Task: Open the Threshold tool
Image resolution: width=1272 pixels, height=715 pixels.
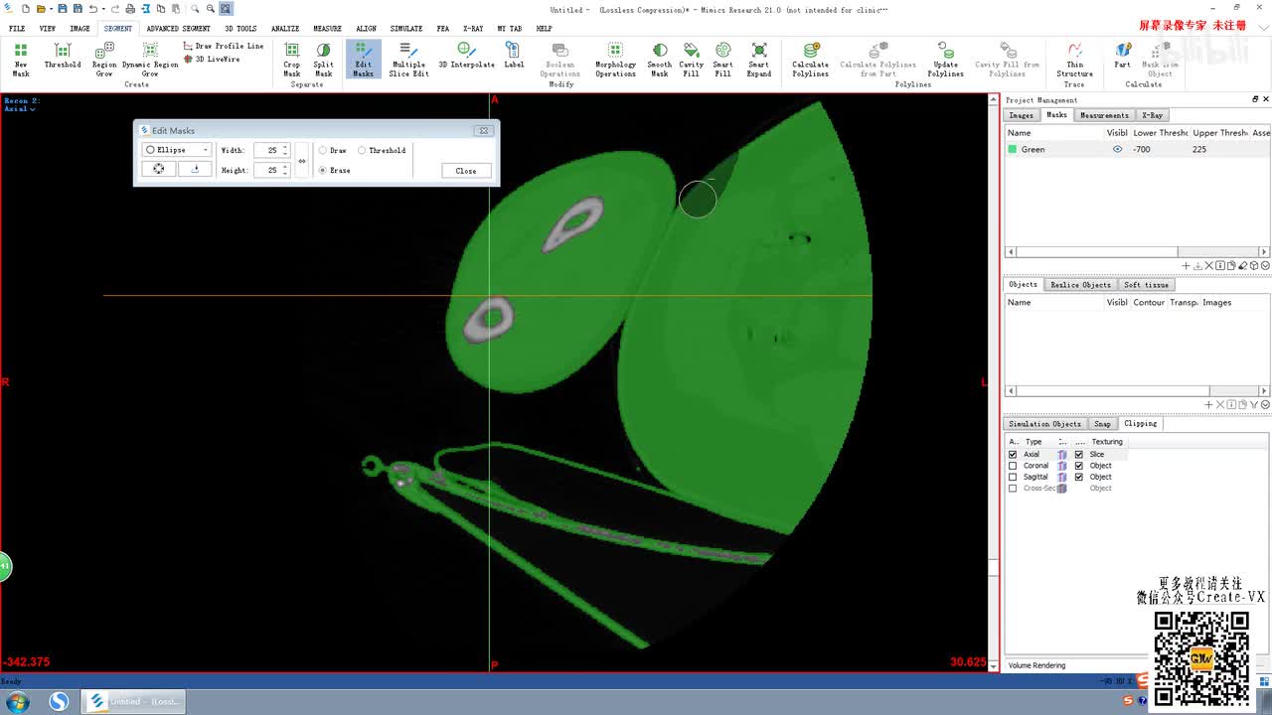Action: tap(63, 56)
